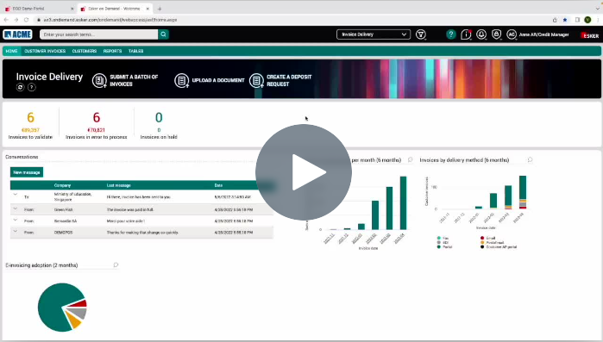The image size is (603, 342).
Task: Open the notifications bell icon
Action: pos(481,34)
